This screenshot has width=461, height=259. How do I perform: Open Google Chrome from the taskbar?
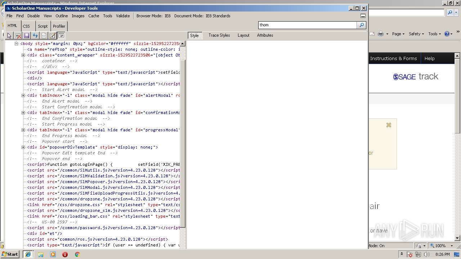point(77,254)
